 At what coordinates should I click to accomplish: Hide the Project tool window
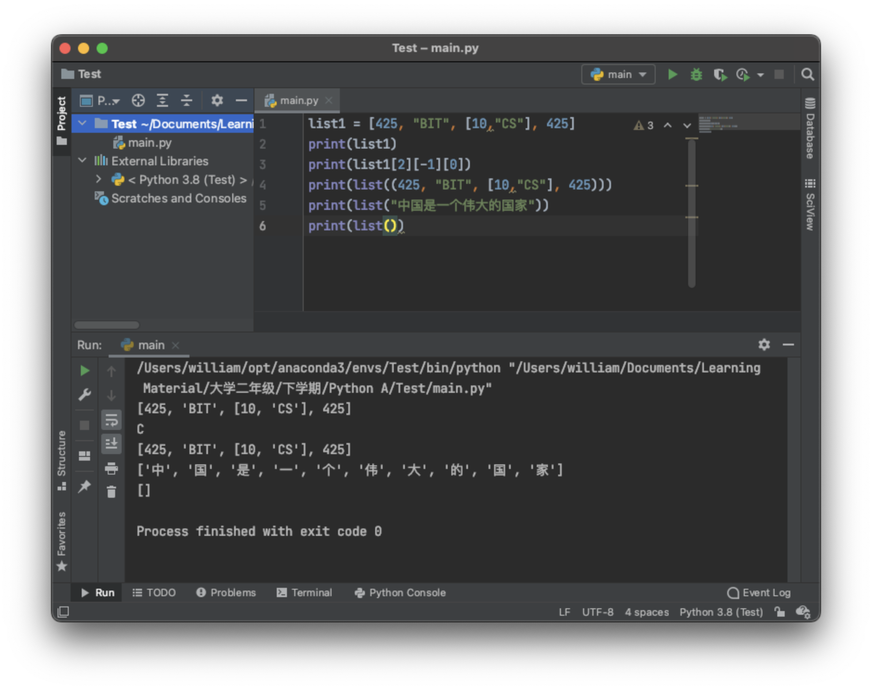point(241,100)
